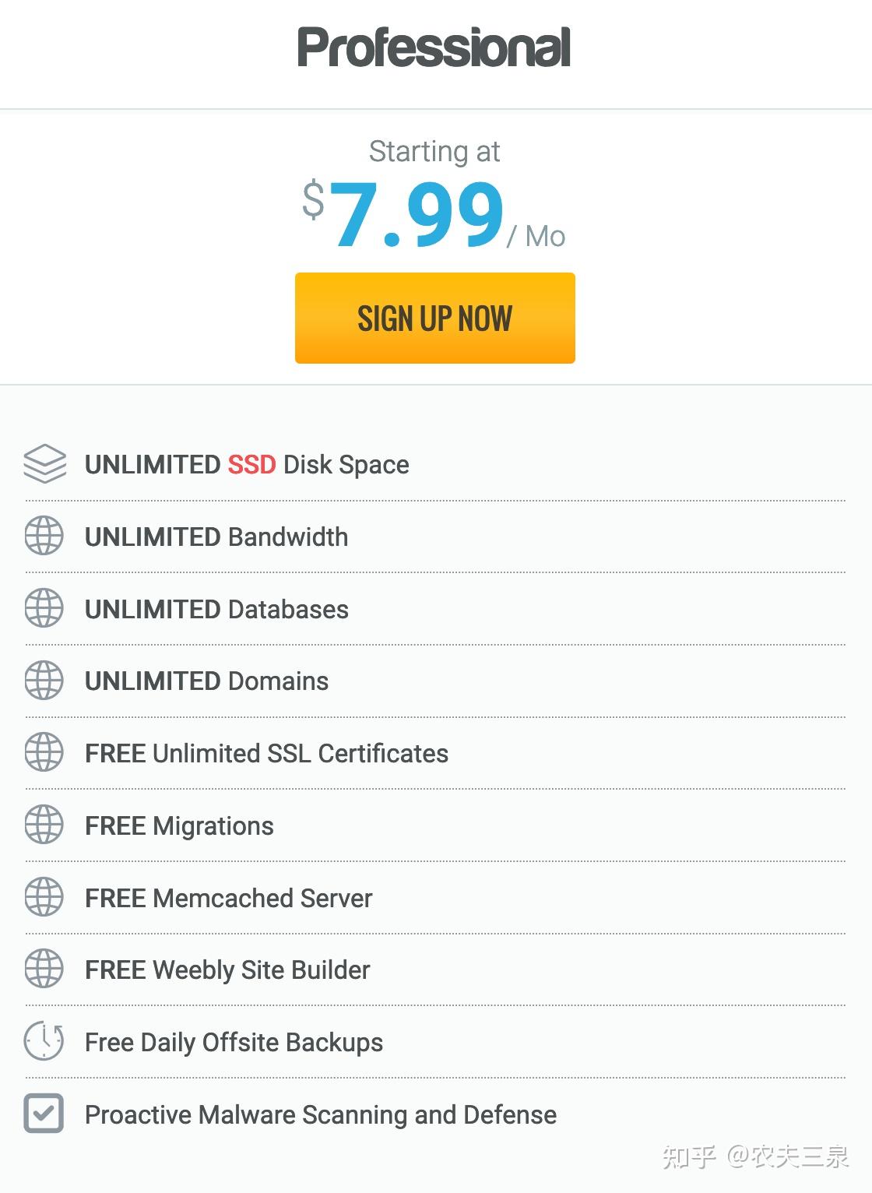Select the UNLIMITED SSD Disk Space text

[247, 465]
